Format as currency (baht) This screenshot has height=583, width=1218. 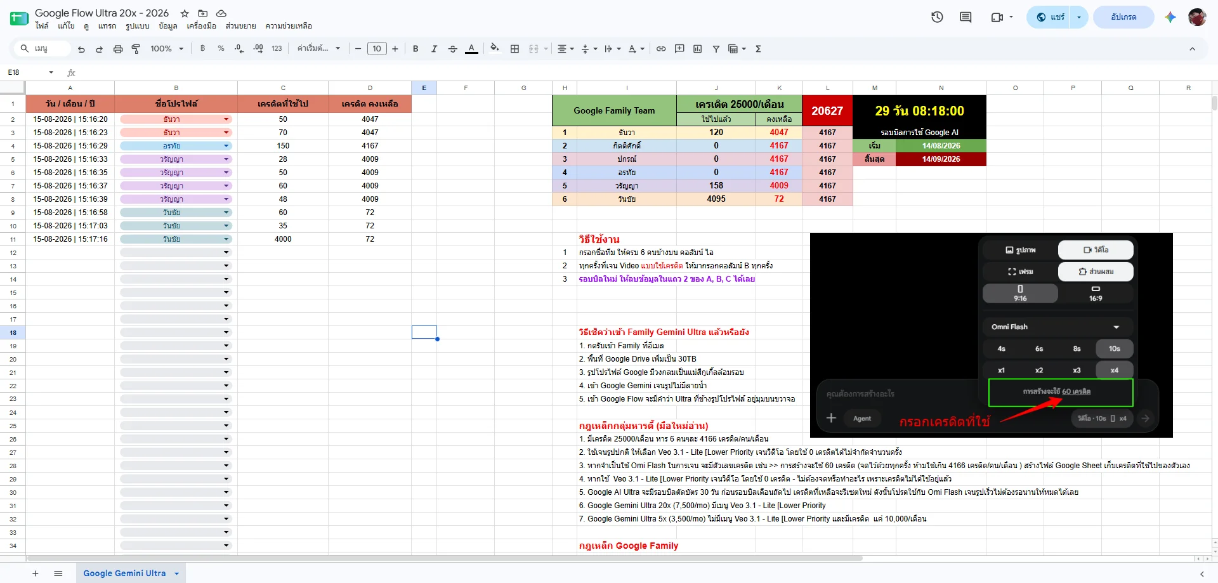202,49
